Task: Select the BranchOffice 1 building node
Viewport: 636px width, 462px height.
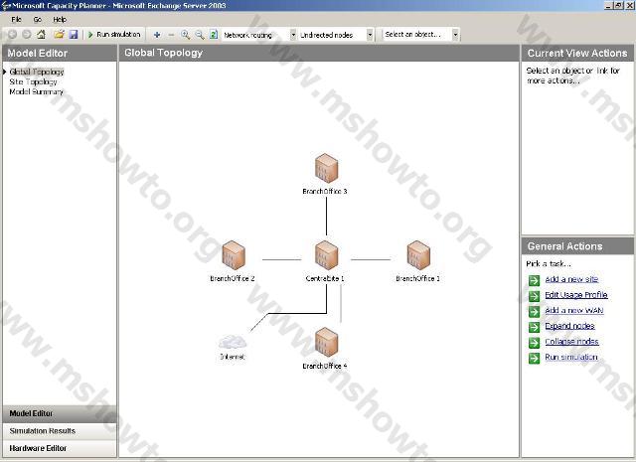Action: [x=418, y=255]
